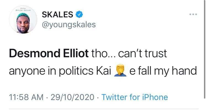Click the blue verified badge icon
The height and width of the screenshot is (111, 207).
click(x=79, y=14)
